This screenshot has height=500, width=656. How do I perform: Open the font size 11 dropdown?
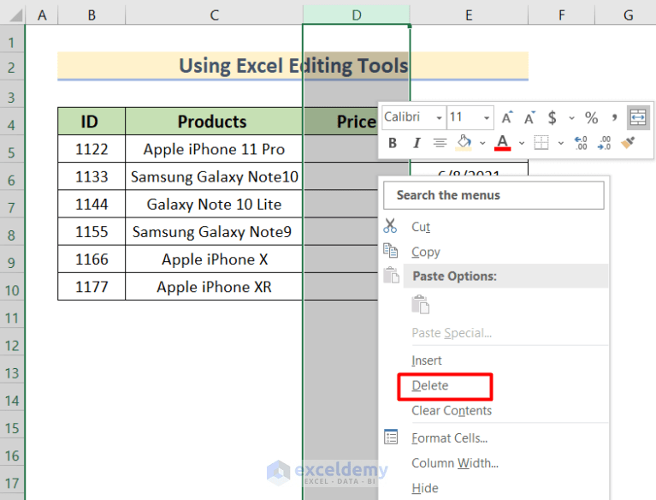pos(486,117)
